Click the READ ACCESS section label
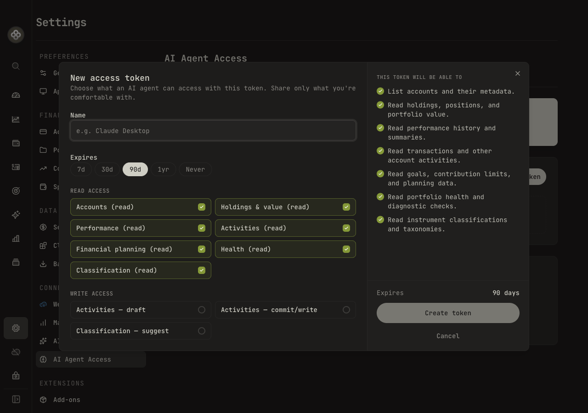The height and width of the screenshot is (413, 588). tap(90, 191)
